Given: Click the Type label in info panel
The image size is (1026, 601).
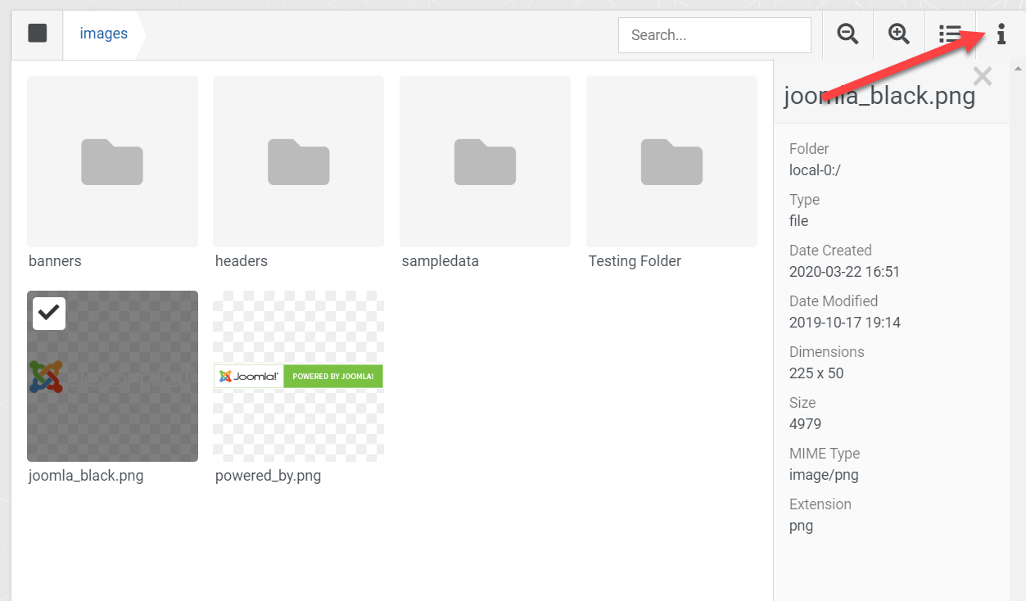Looking at the screenshot, I should (804, 200).
